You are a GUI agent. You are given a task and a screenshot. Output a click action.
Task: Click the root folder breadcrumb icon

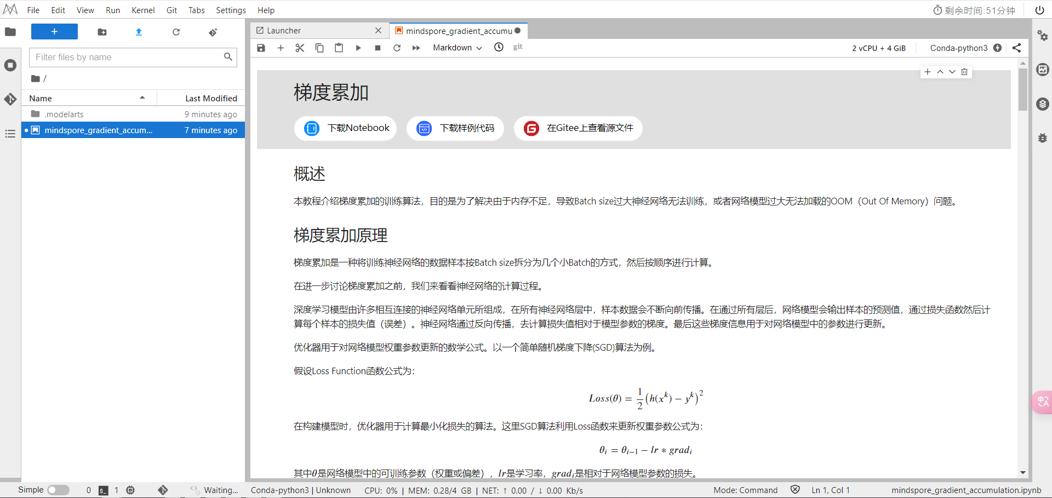click(36, 78)
